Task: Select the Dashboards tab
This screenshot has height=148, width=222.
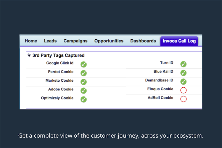Action: click(143, 41)
